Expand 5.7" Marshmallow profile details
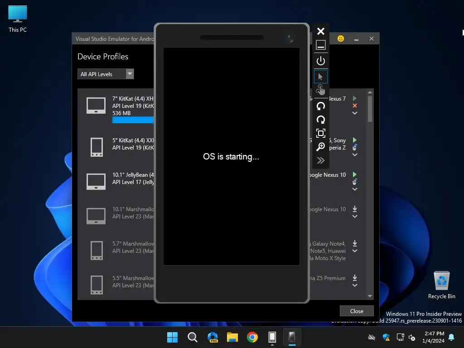This screenshot has width=464, height=348. pos(354,251)
